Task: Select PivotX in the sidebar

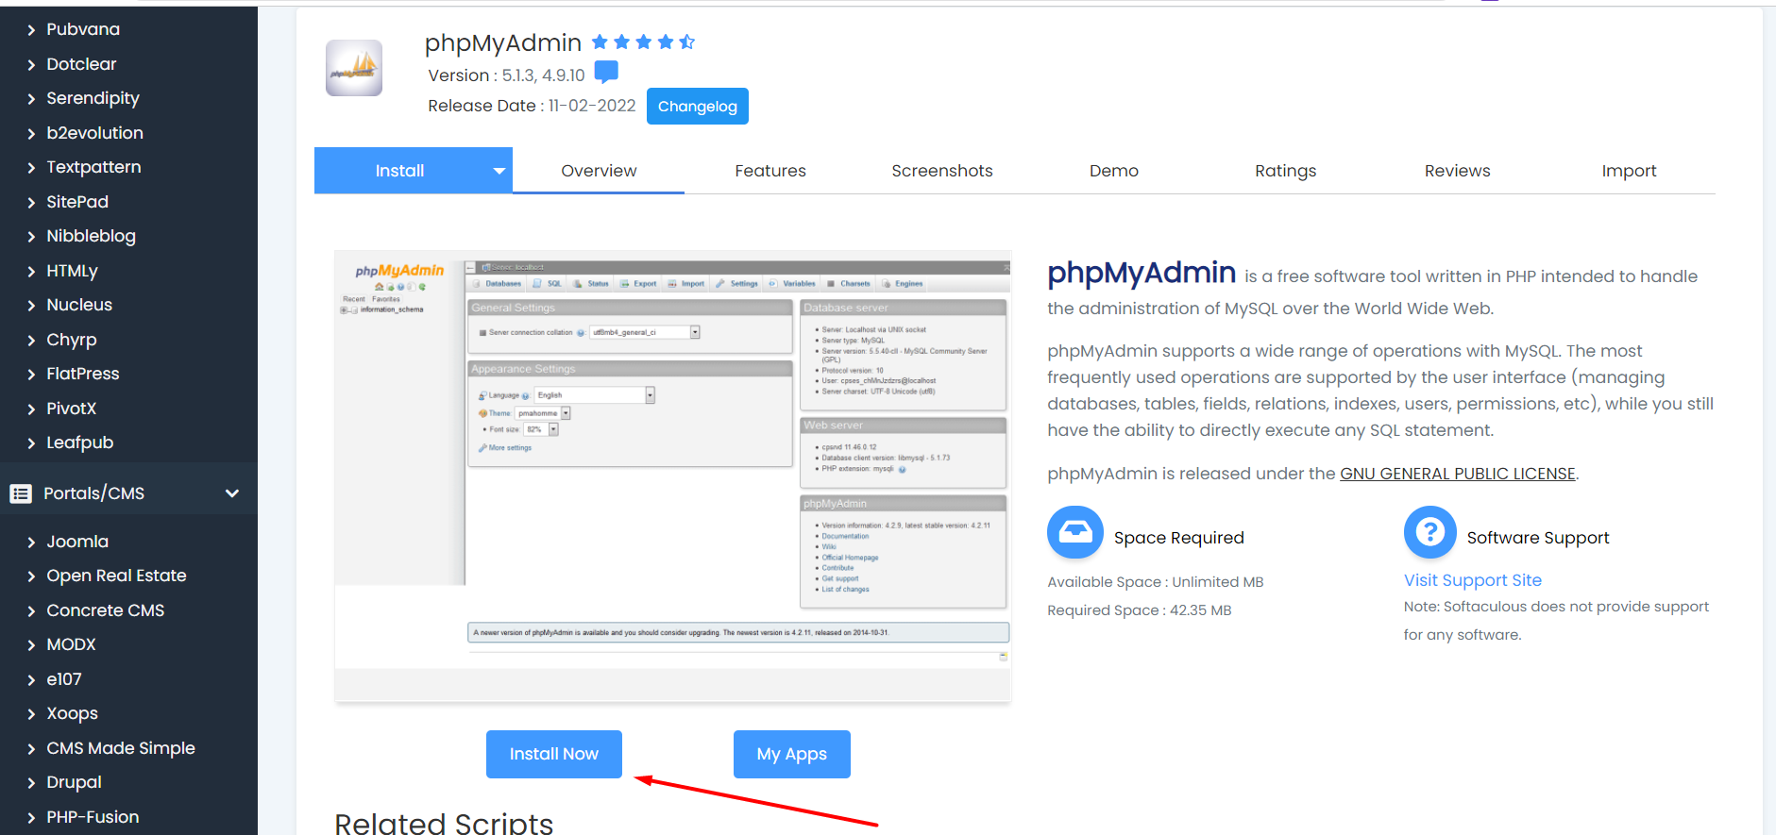Action: 72,409
